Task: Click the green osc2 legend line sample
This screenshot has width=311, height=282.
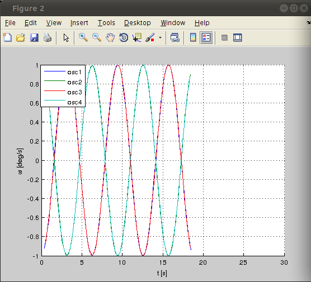Action: tap(55, 81)
